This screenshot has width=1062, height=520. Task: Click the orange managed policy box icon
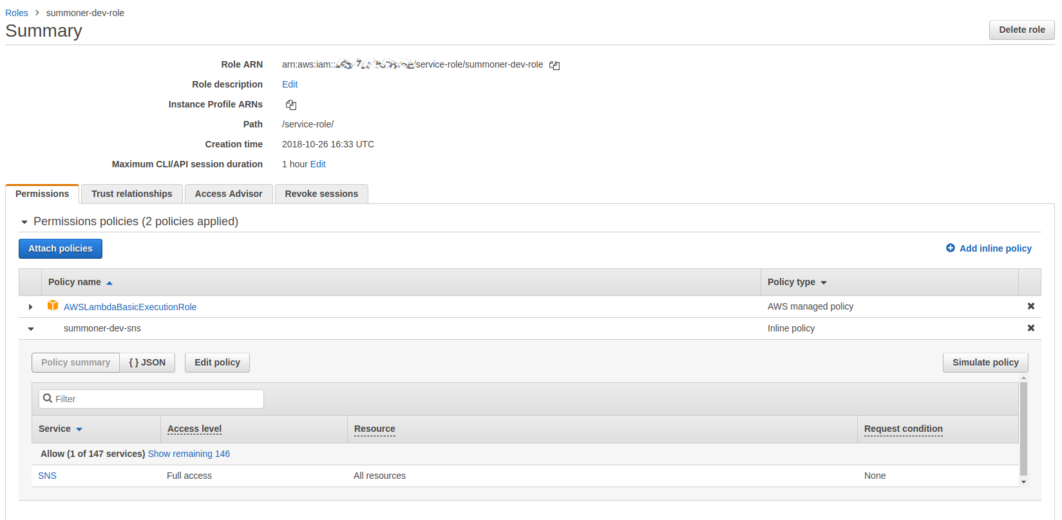(53, 306)
